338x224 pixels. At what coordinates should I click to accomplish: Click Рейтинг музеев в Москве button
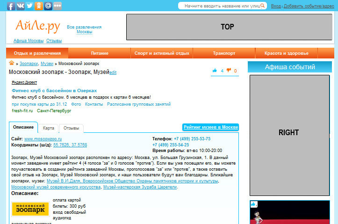[210, 127]
